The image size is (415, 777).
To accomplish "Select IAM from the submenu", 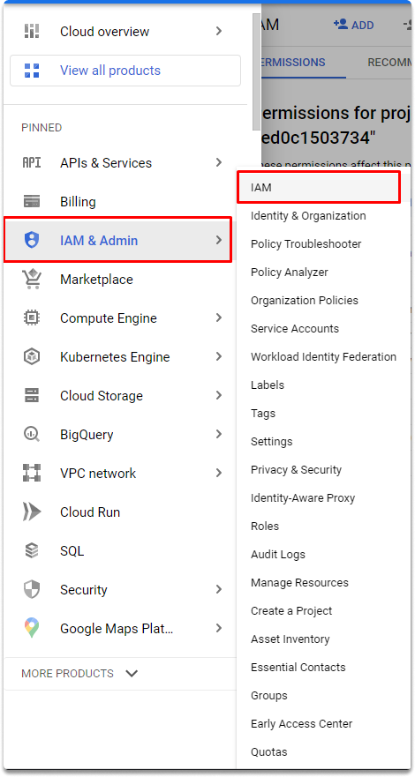I will coord(319,187).
